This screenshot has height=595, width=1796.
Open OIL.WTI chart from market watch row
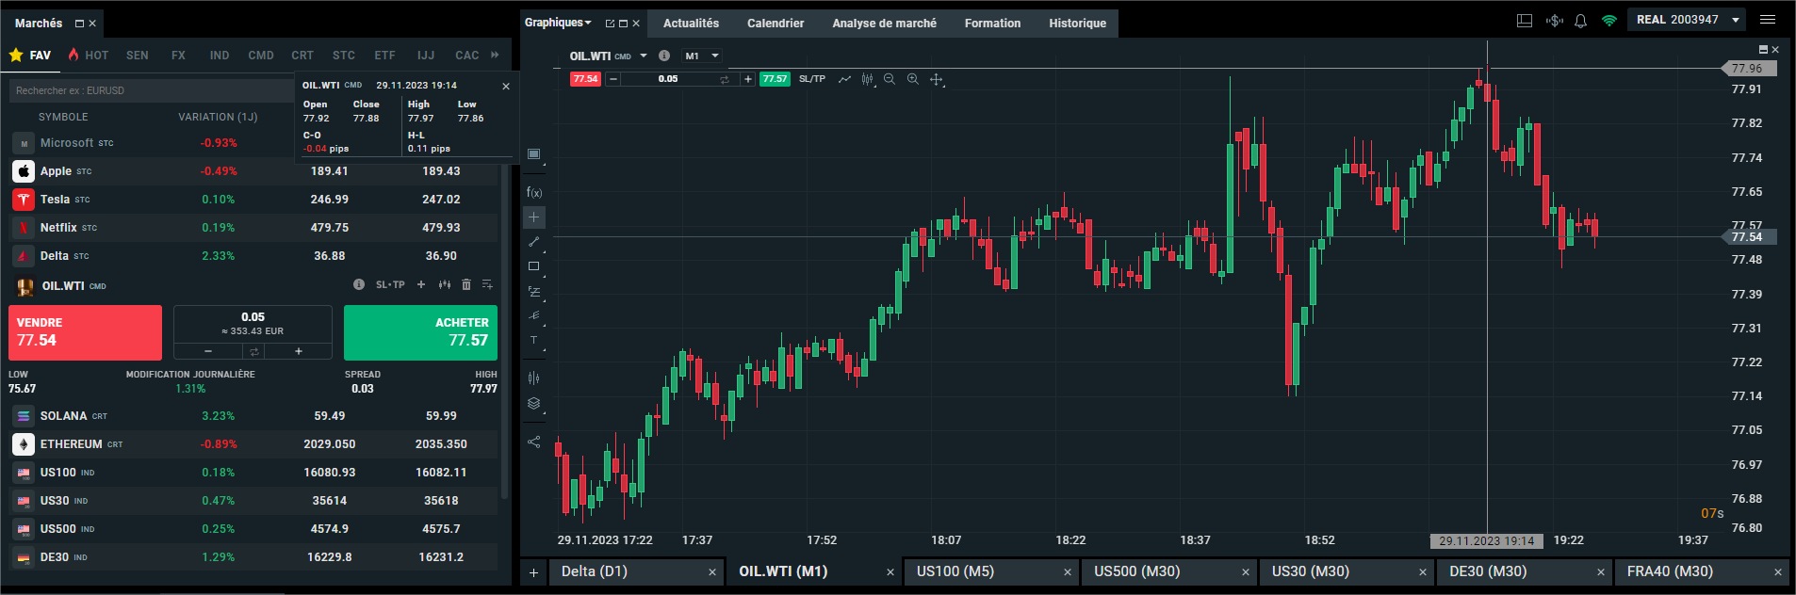click(444, 284)
